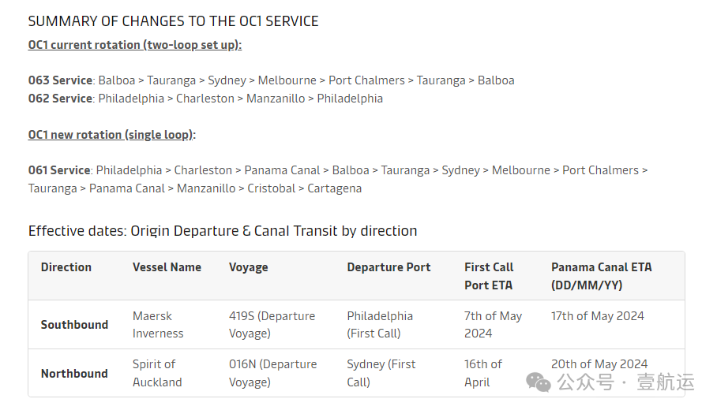Click the 'Panama Canal ETA' column header
The image size is (717, 410).
click(x=601, y=276)
